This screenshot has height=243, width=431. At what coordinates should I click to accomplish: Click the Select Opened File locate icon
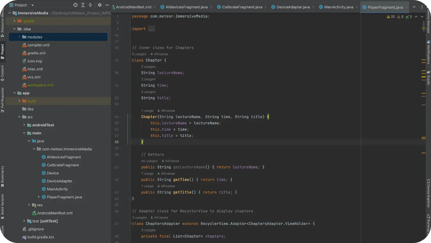75,5
